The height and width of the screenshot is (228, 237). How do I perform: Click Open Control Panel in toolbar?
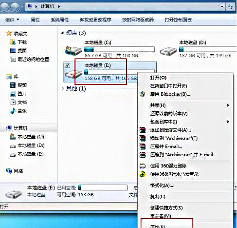178,20
